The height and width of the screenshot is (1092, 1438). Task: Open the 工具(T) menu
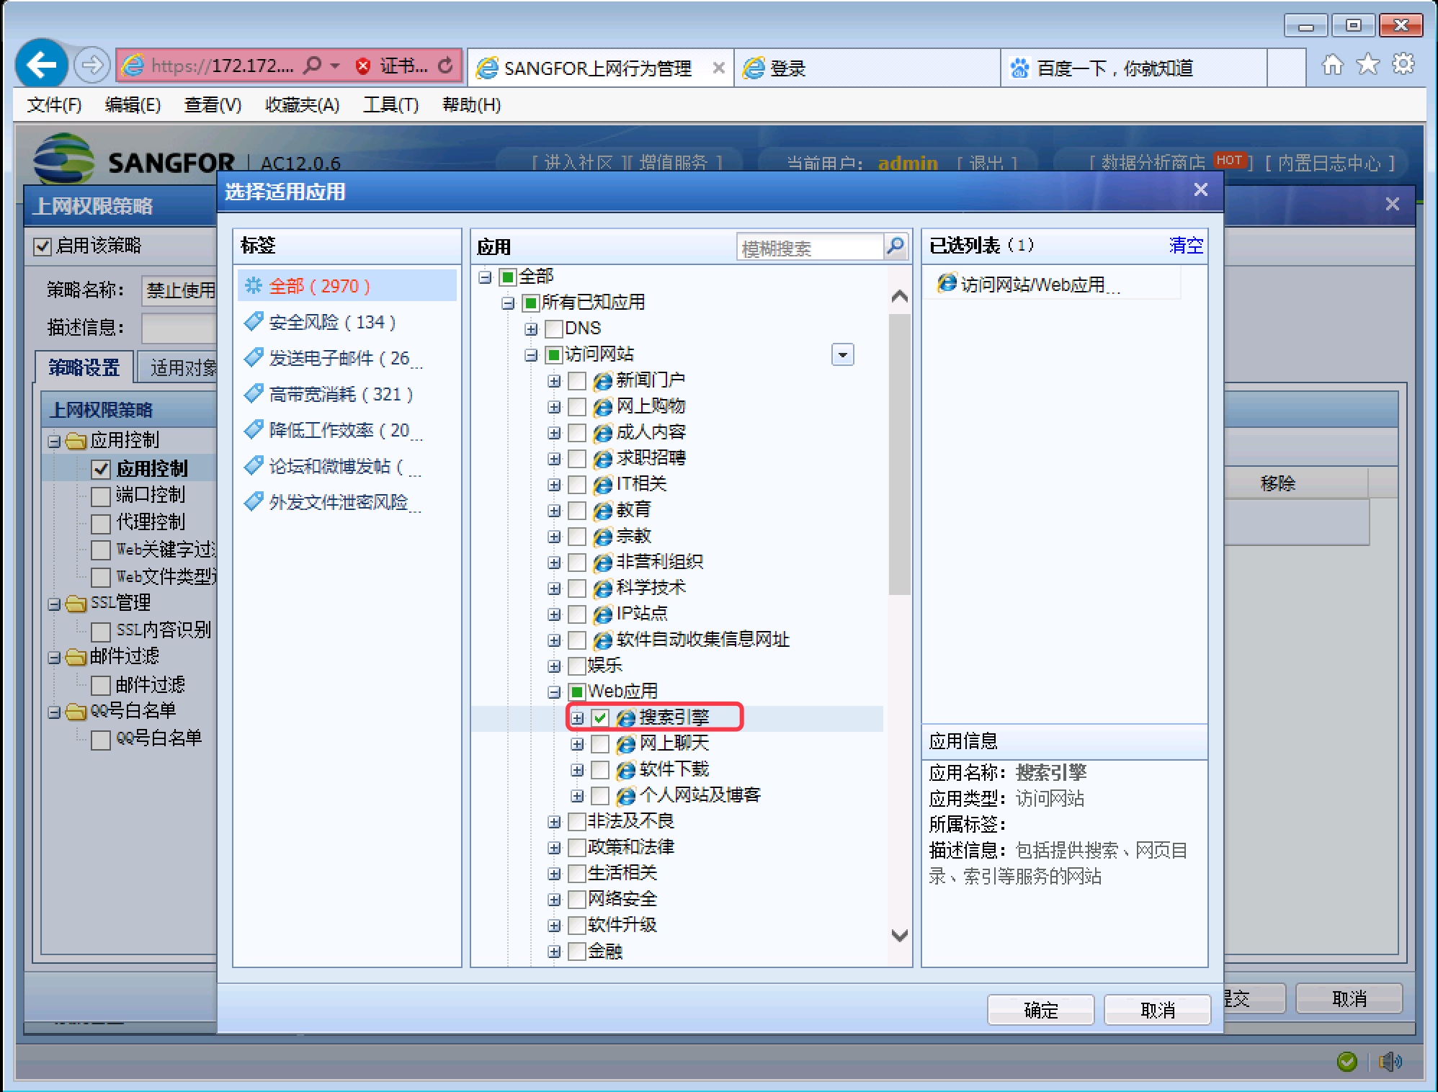(x=390, y=105)
